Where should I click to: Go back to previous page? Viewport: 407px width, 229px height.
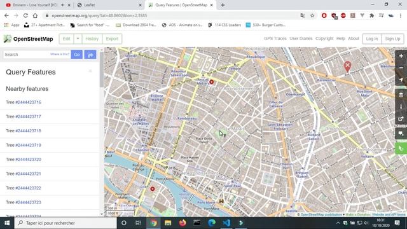click(6, 15)
